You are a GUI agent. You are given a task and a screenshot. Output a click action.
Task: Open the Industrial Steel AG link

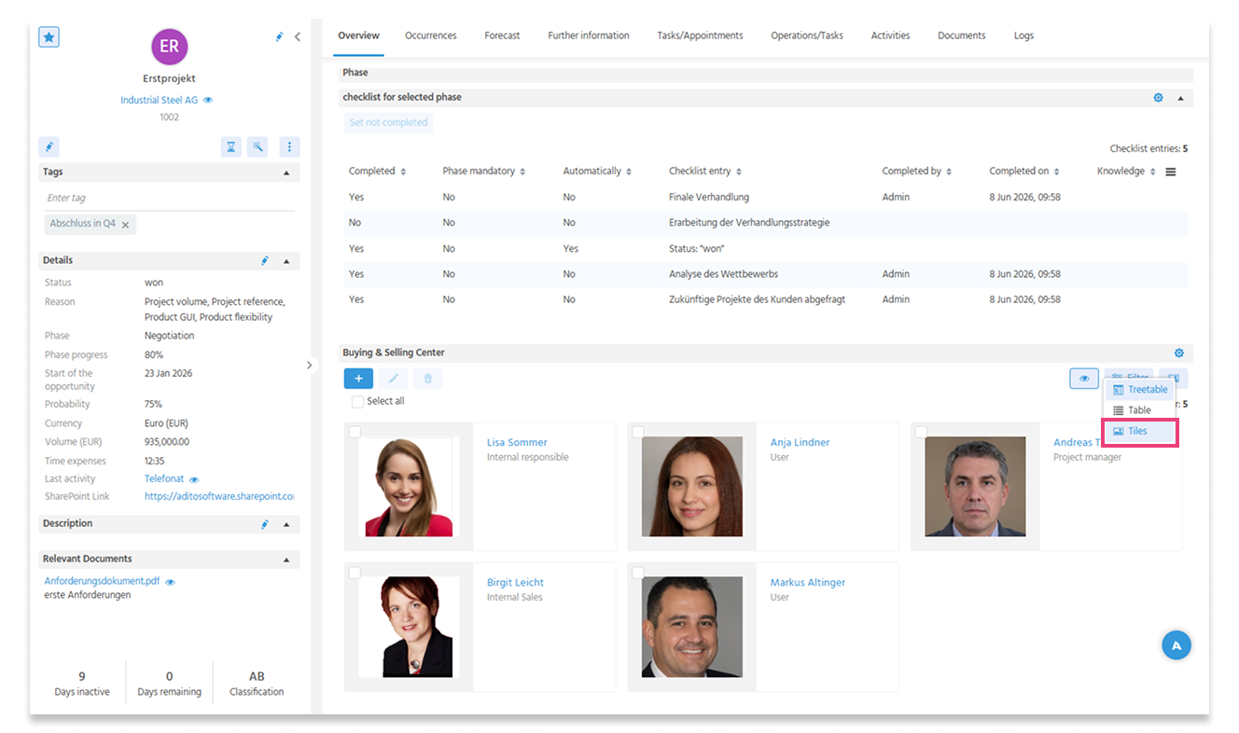pos(160,100)
